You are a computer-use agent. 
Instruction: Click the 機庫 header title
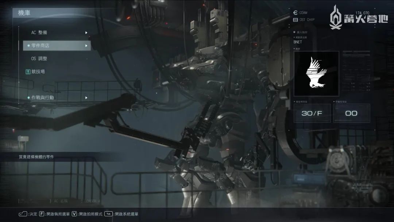click(x=24, y=13)
